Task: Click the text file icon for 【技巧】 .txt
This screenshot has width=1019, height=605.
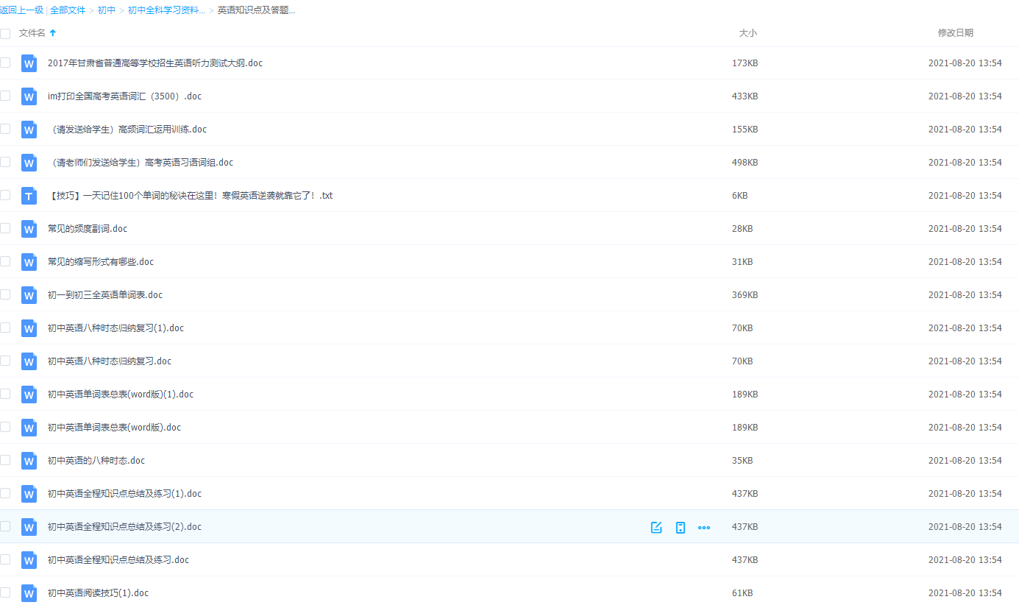Action: [29, 196]
